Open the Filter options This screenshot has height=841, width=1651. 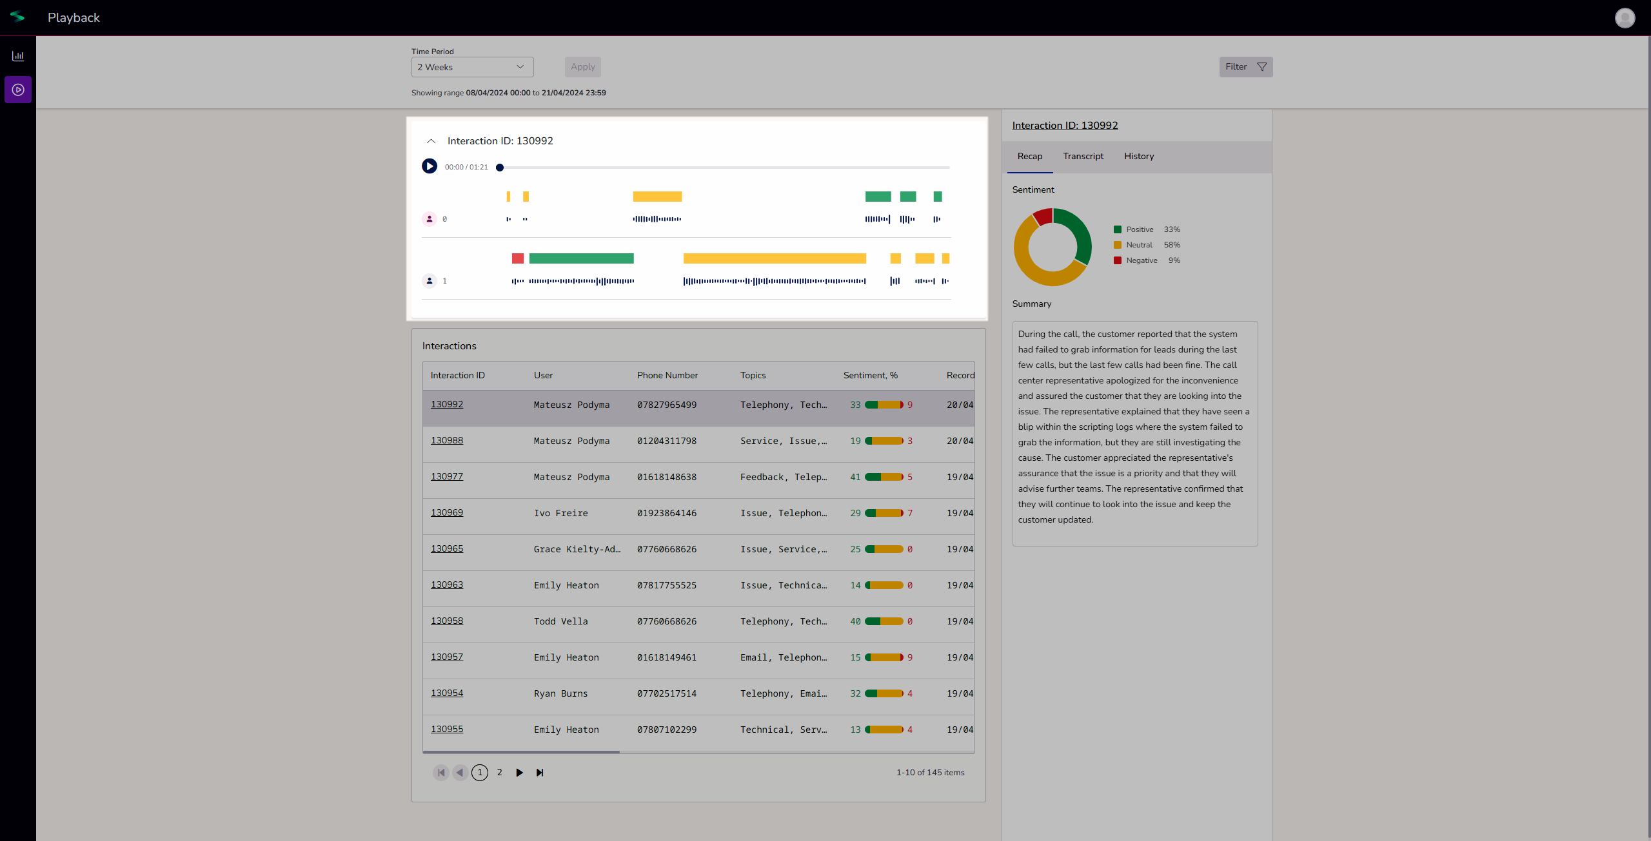1245,67
